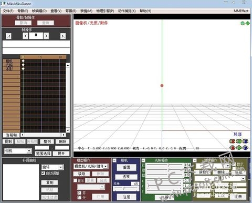
Task: Click the blue Z rotation axis icon
Action: click(x=245, y=141)
